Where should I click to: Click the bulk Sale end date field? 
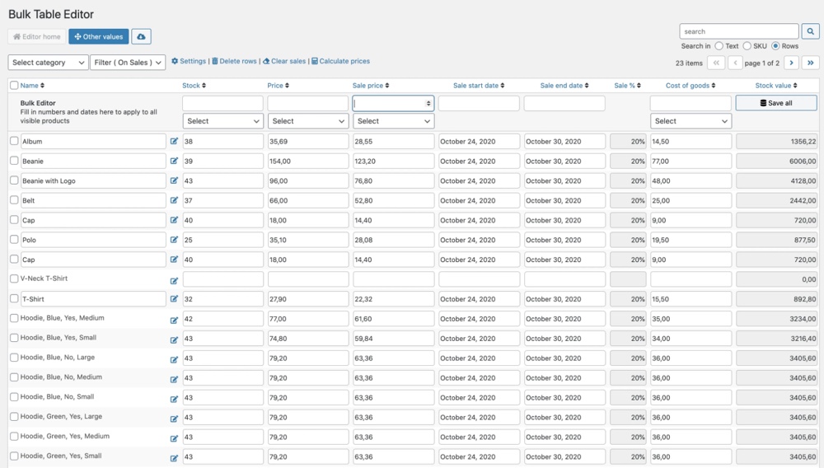pyautogui.click(x=564, y=103)
